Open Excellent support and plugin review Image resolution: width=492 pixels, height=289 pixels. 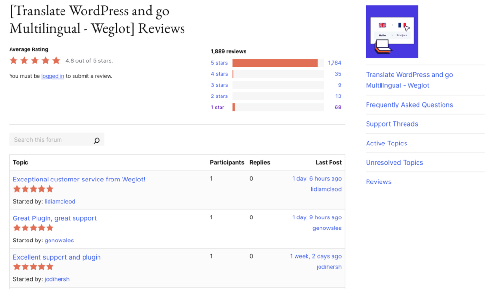pyautogui.click(x=57, y=257)
